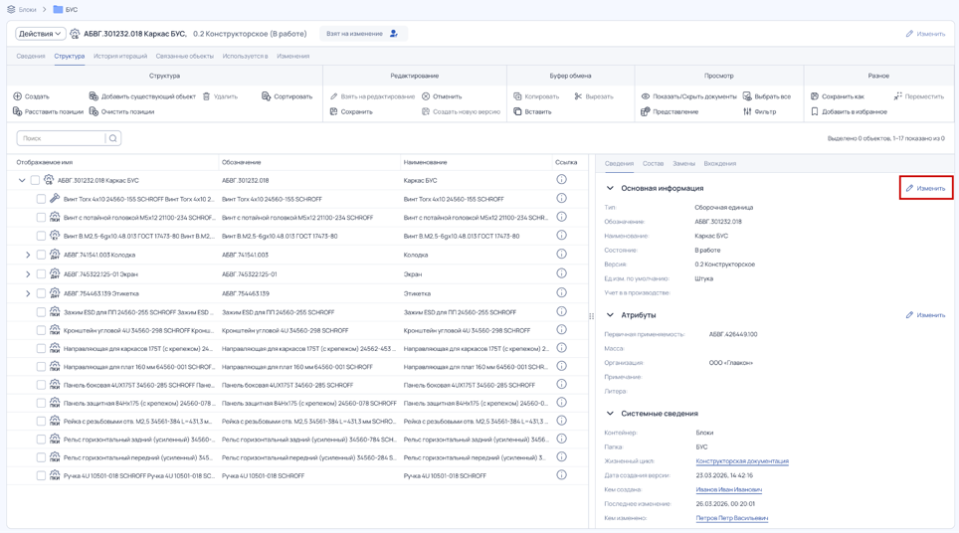Screen dimensions: 959x533
Task: Click the search magnifier icon
Action: click(x=113, y=139)
